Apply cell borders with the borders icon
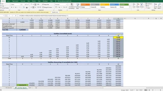The width and height of the screenshot is (163, 91). (20, 7)
